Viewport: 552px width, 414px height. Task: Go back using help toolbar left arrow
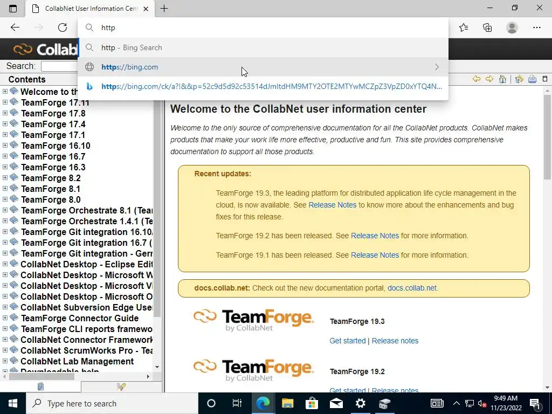[x=477, y=79]
